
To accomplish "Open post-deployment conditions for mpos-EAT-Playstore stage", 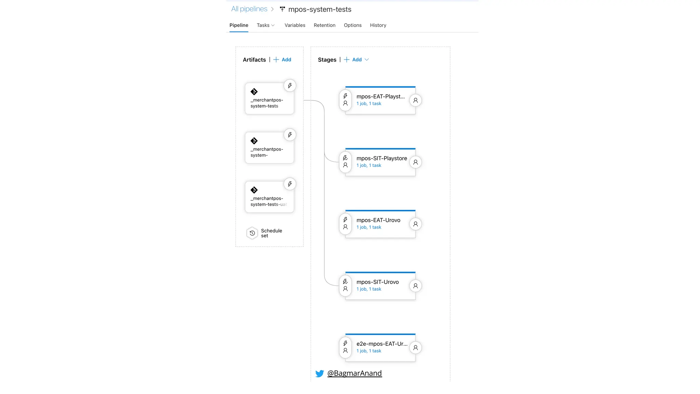I will pyautogui.click(x=415, y=101).
